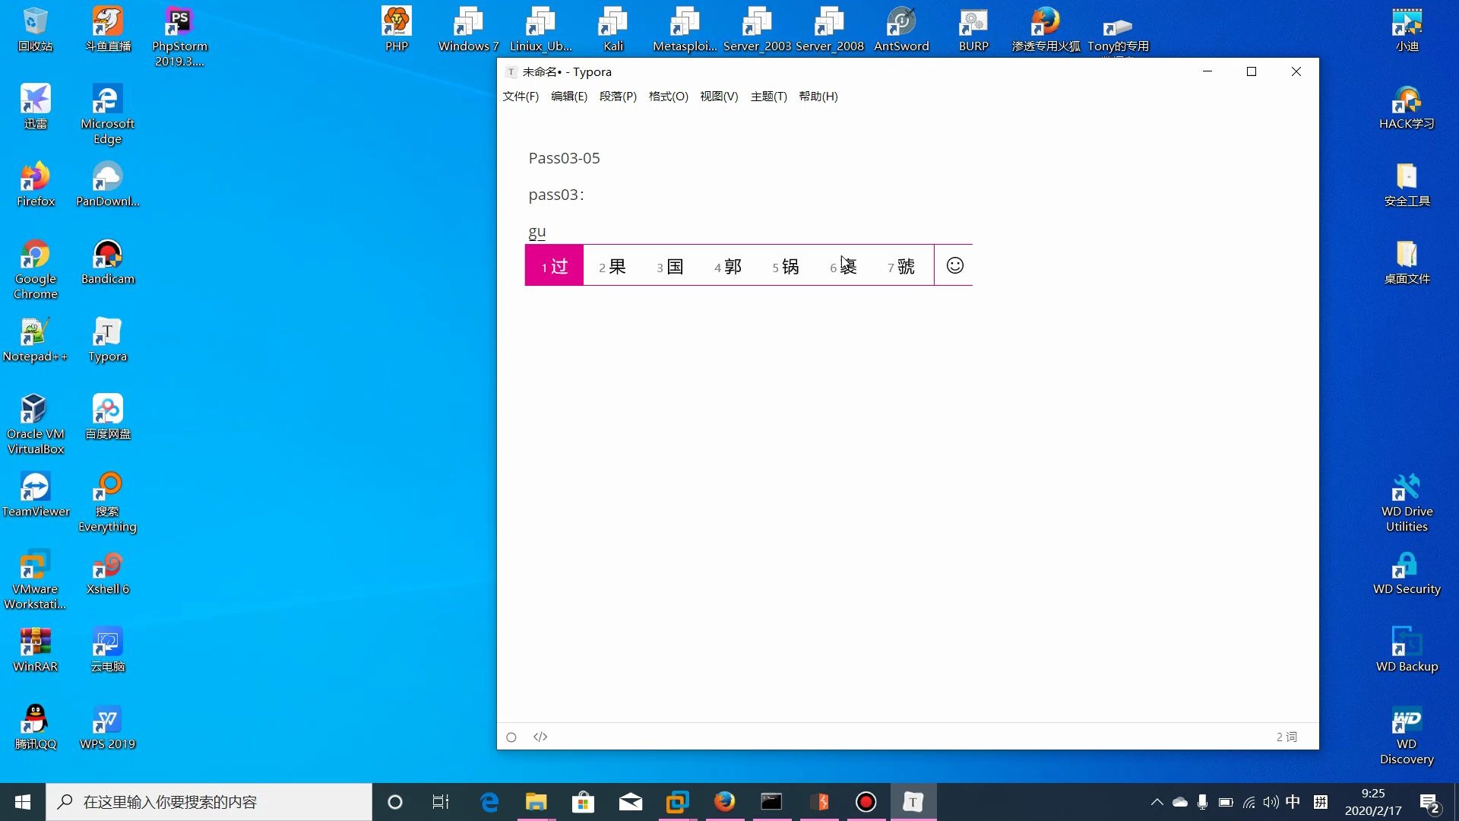Click the Pass03-05 line in the editor
This screenshot has height=821, width=1459.
(565, 158)
